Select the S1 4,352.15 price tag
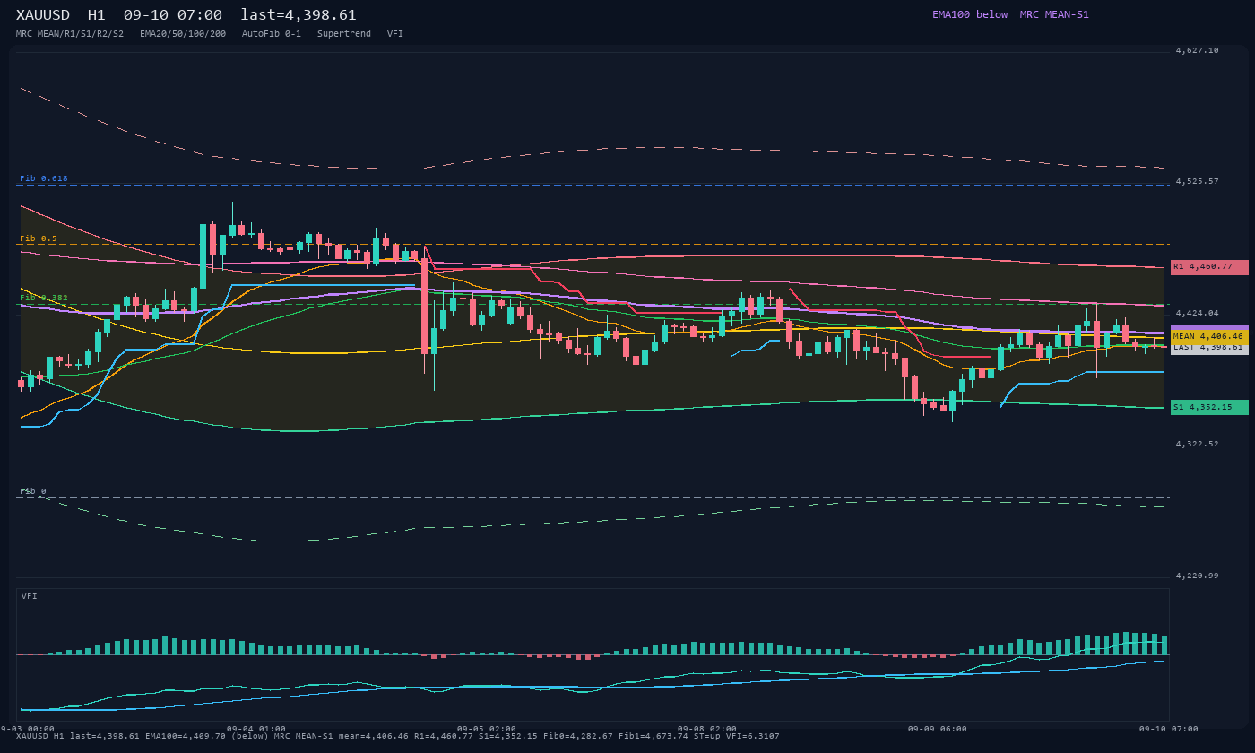The height and width of the screenshot is (753, 1255). click(x=1209, y=408)
